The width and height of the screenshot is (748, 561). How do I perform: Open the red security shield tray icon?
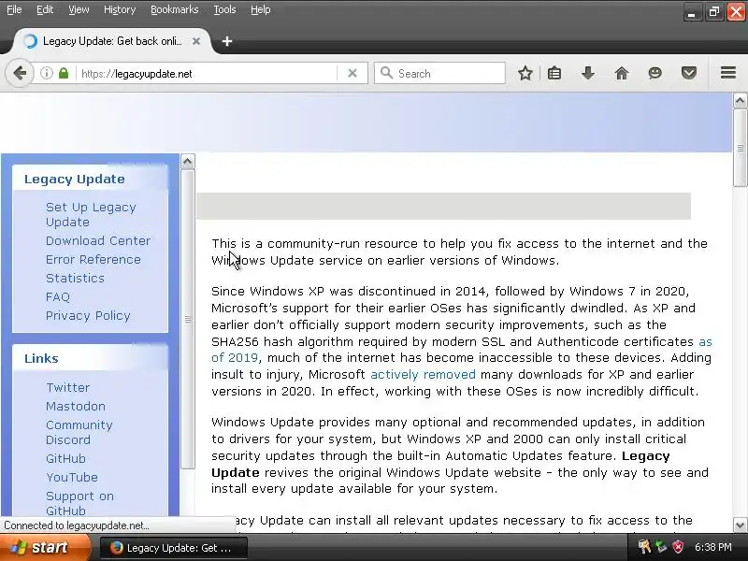tap(678, 547)
